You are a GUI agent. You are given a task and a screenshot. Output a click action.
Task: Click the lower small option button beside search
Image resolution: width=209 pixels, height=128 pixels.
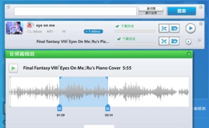151,13
